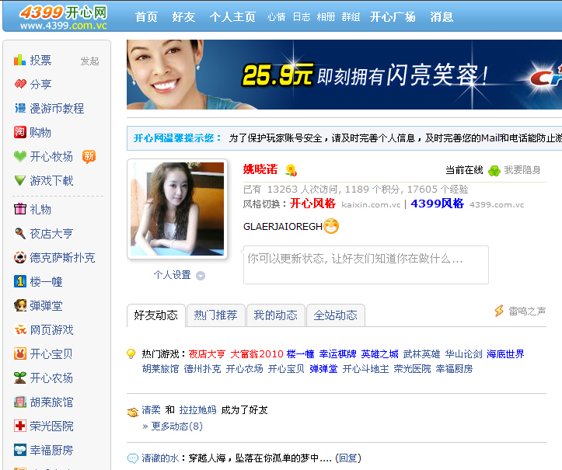Open the 姚晓诺 profile name link

point(260,169)
